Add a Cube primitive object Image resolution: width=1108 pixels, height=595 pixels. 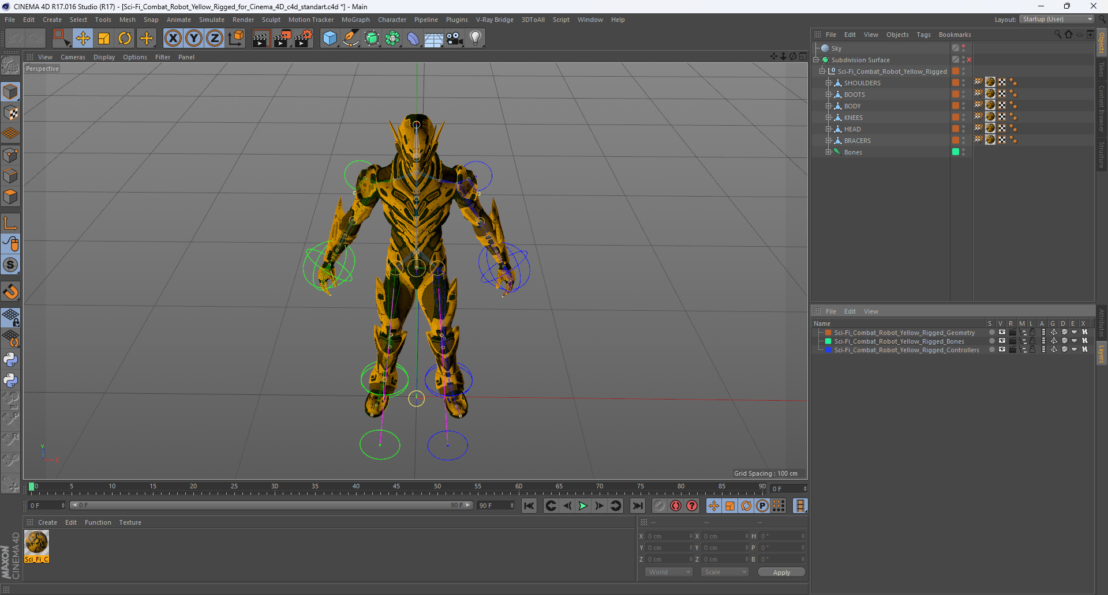(x=330, y=38)
